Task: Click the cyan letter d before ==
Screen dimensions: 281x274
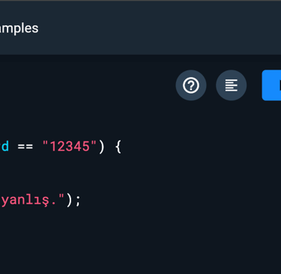Action: [5, 146]
